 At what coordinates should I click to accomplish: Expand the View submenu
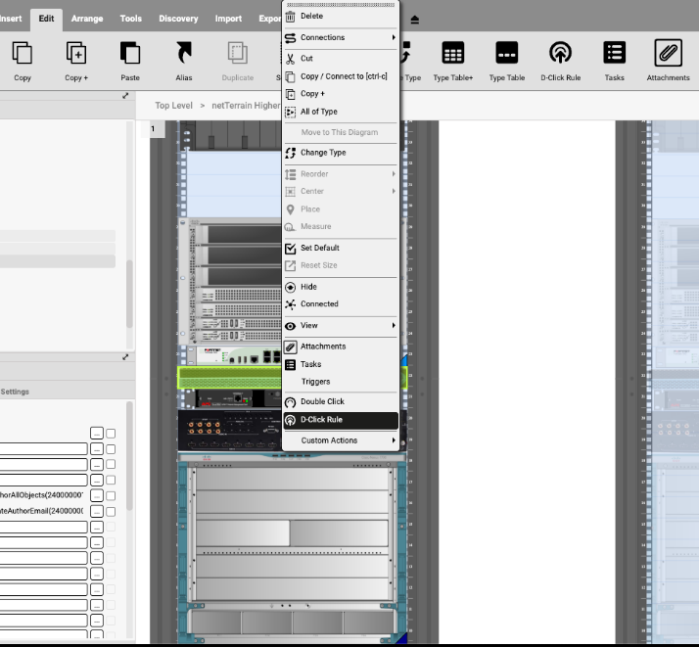(340, 325)
